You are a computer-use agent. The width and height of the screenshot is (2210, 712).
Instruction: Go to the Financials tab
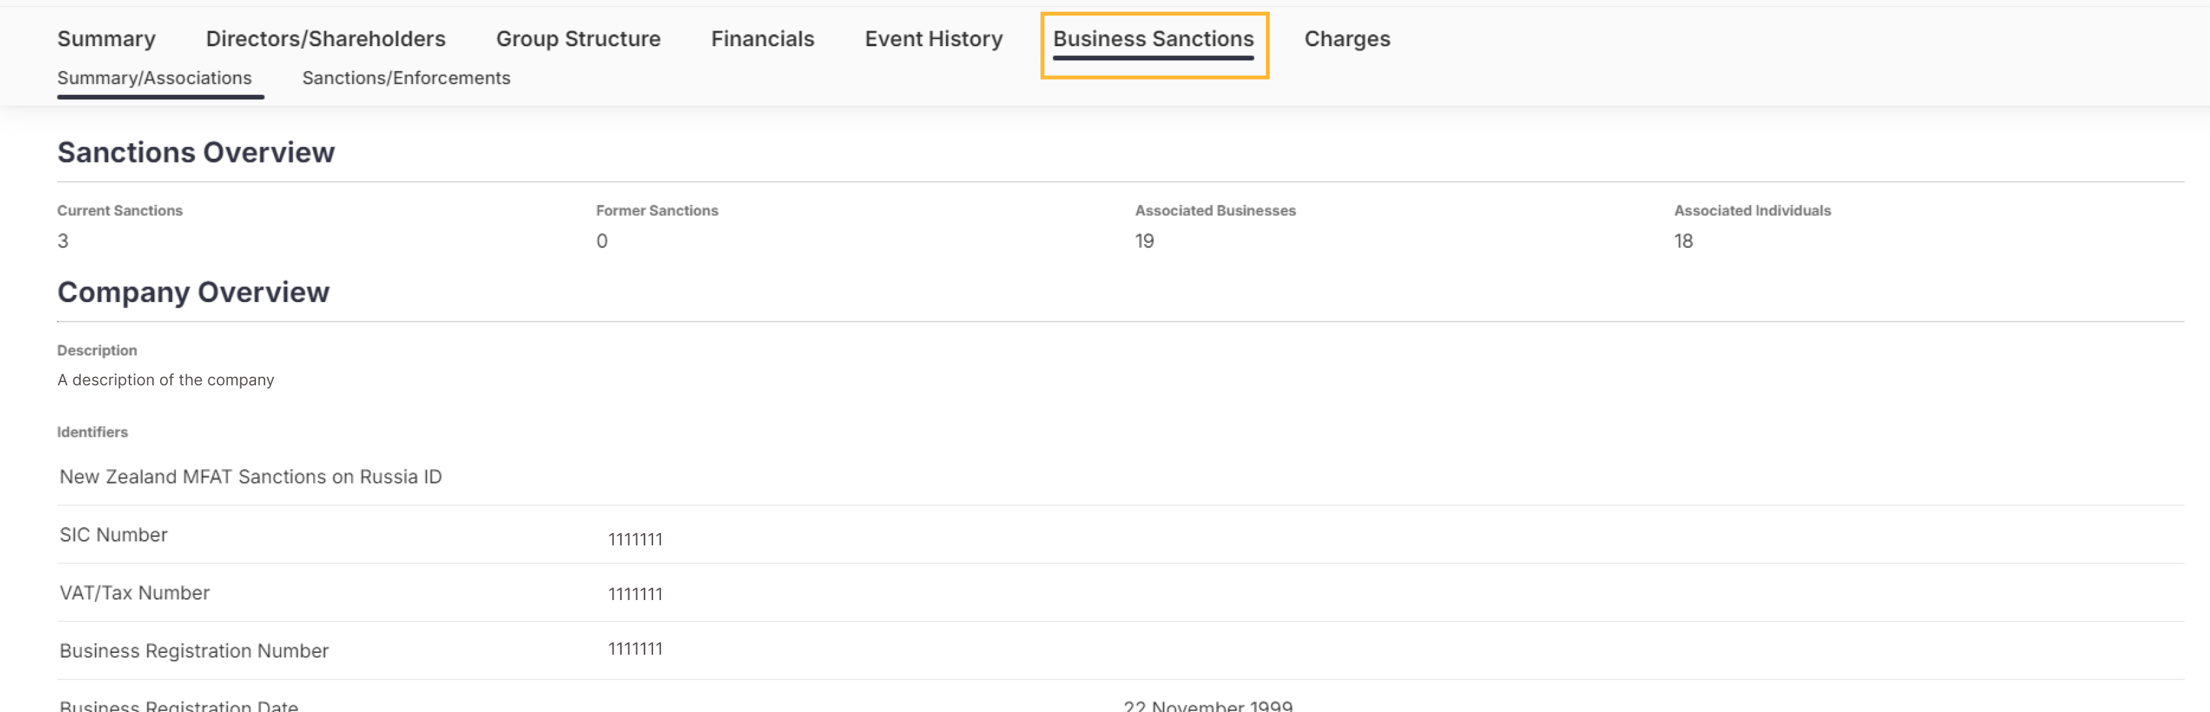(x=762, y=38)
